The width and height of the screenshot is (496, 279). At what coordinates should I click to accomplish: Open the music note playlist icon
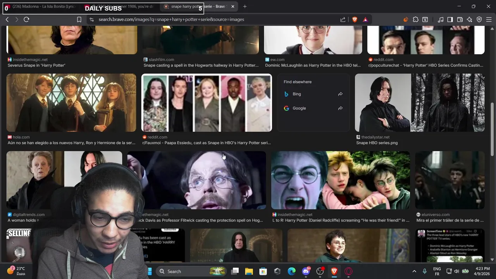point(441,19)
